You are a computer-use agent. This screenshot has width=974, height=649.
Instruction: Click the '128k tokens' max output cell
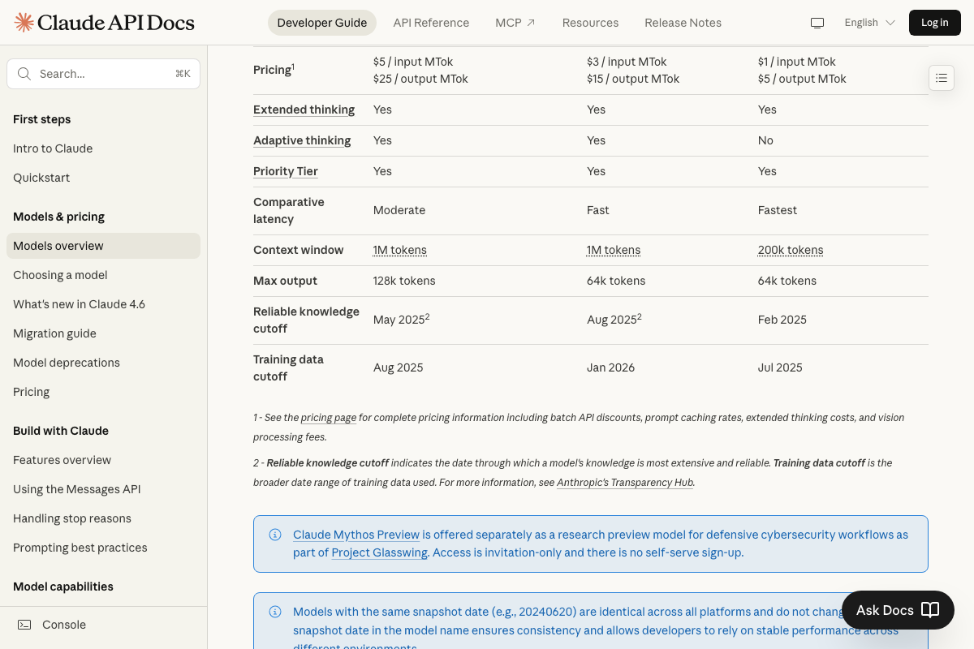pos(404,281)
